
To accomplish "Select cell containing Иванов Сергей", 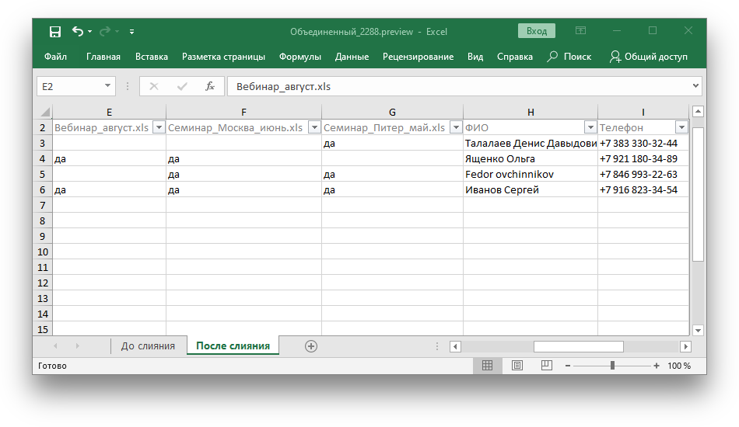I will coord(531,189).
